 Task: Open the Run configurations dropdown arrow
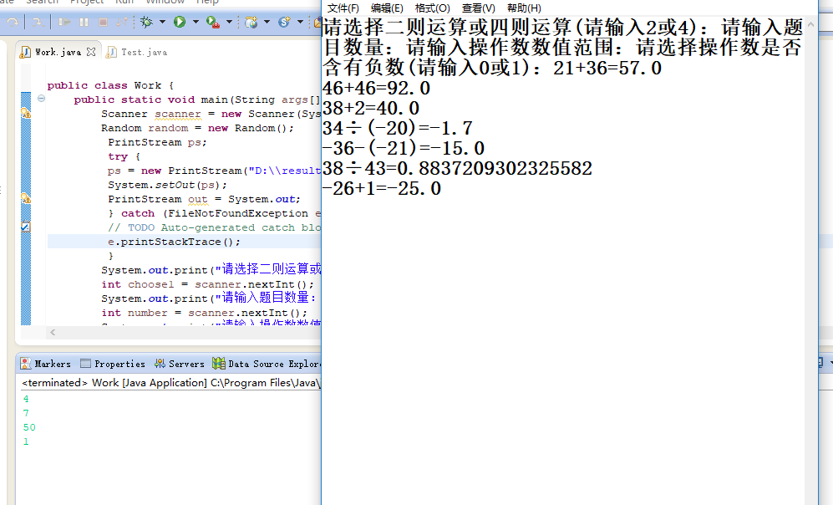pos(196,22)
